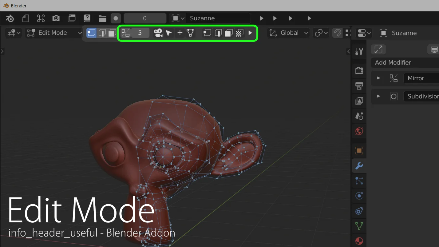Switch to the Modifiers properties tab
Screen dimensions: 439x247
(x=359, y=166)
